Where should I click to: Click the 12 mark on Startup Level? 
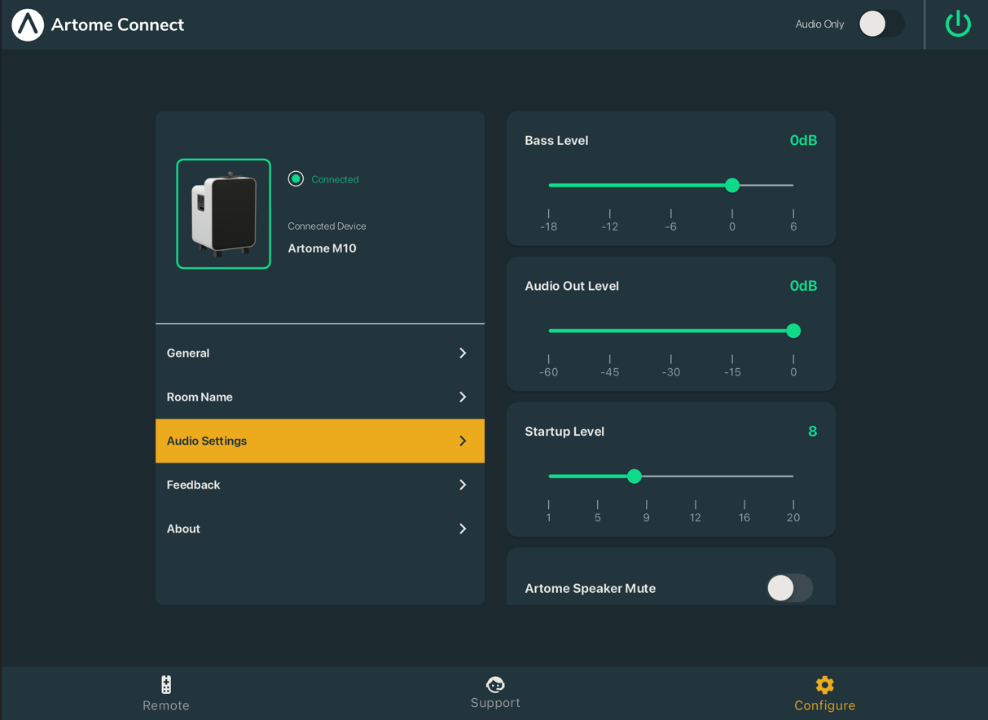[696, 517]
